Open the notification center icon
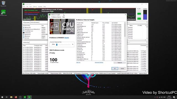177x99 pixels. click(x=174, y=97)
